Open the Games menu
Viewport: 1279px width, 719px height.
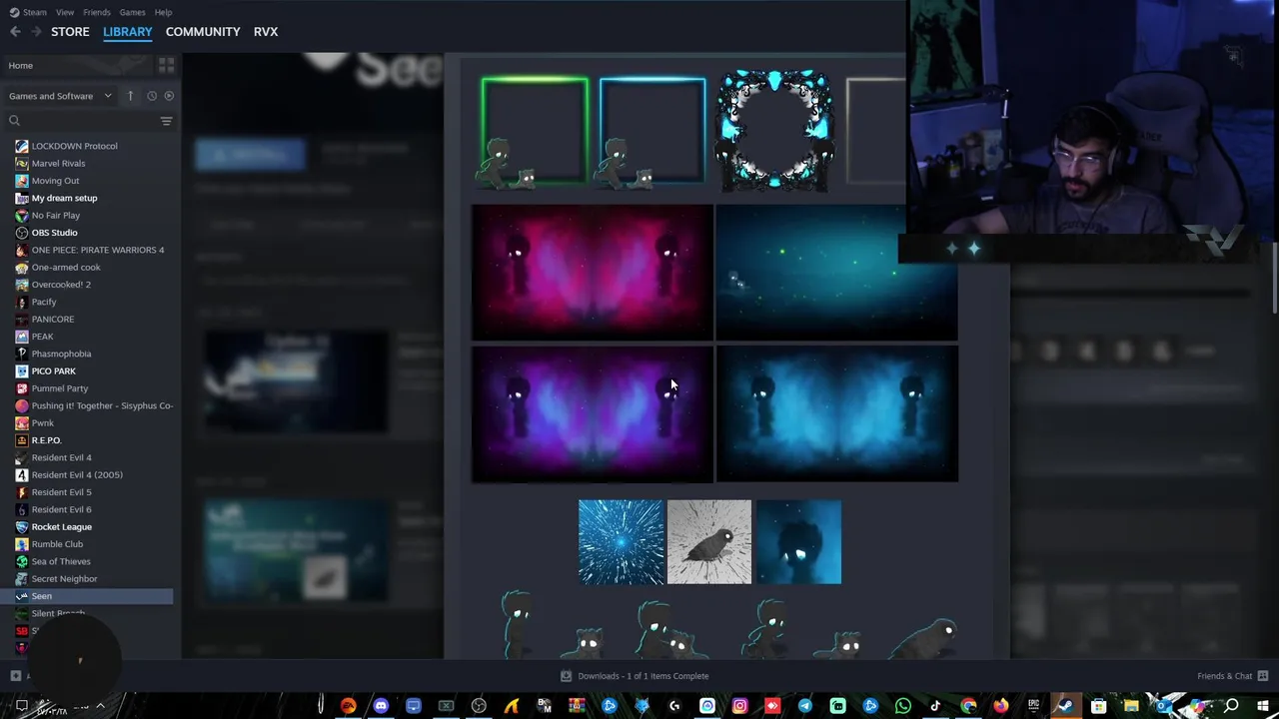pyautogui.click(x=132, y=12)
